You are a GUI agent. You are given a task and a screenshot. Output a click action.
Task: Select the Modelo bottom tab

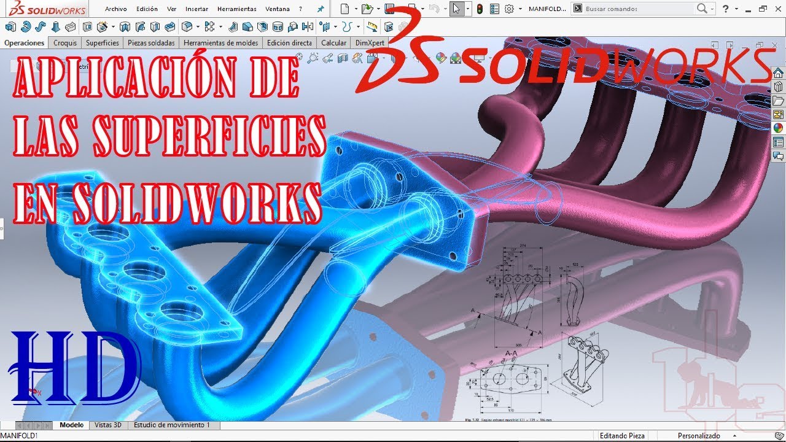click(71, 425)
